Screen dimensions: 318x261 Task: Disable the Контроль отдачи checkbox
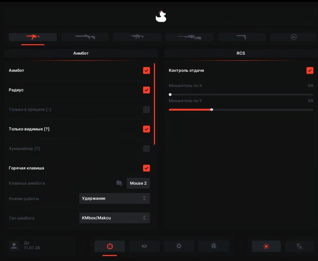pos(310,71)
